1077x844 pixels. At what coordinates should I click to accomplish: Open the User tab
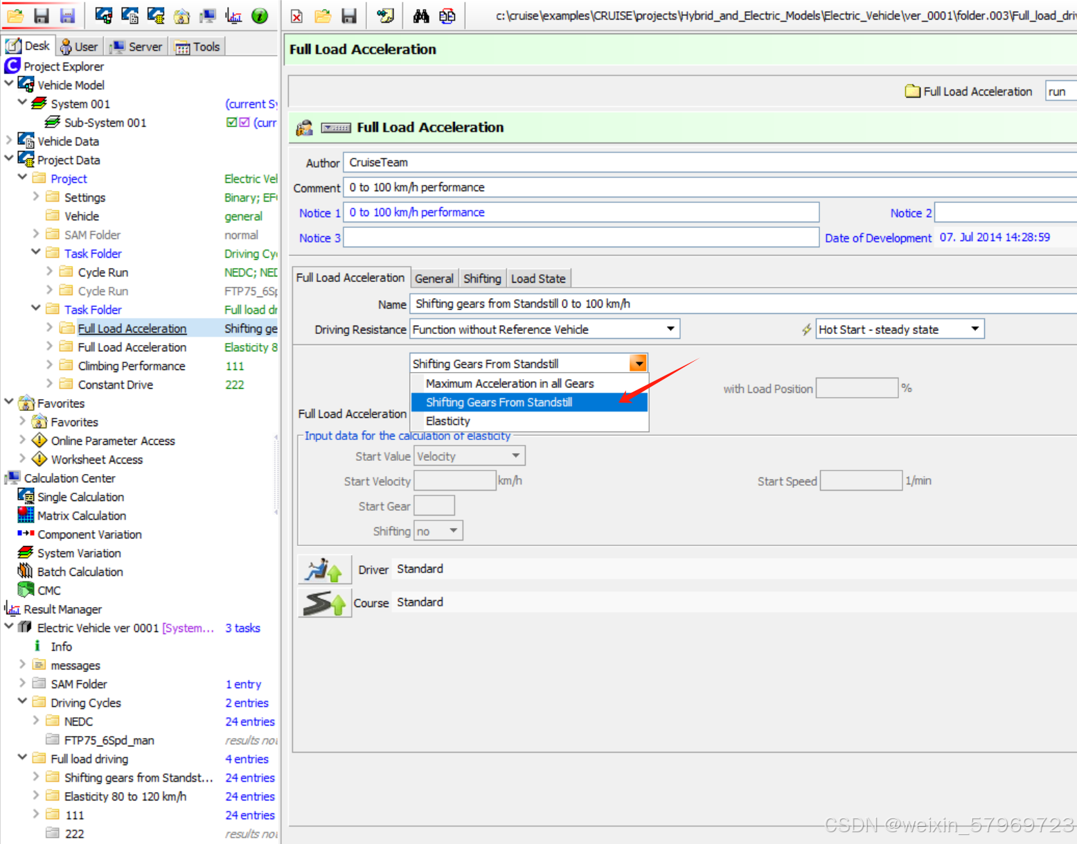click(79, 46)
